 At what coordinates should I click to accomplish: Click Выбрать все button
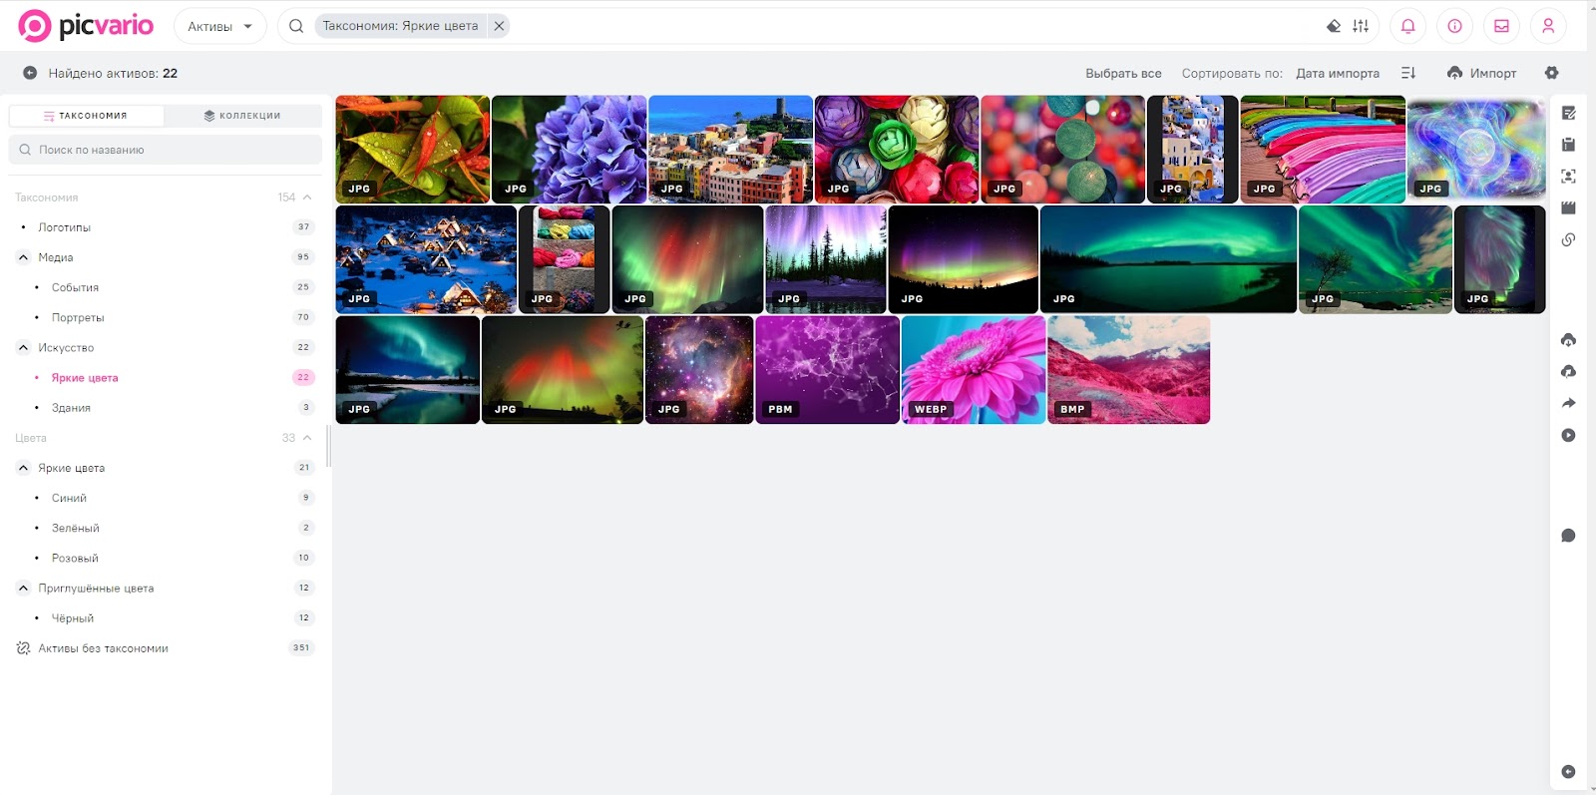coord(1123,73)
